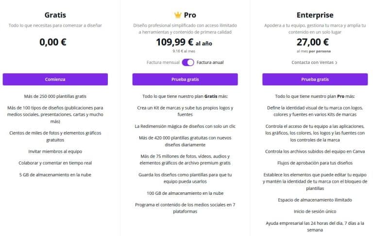Select the Enterprise plan heading

(x=314, y=15)
